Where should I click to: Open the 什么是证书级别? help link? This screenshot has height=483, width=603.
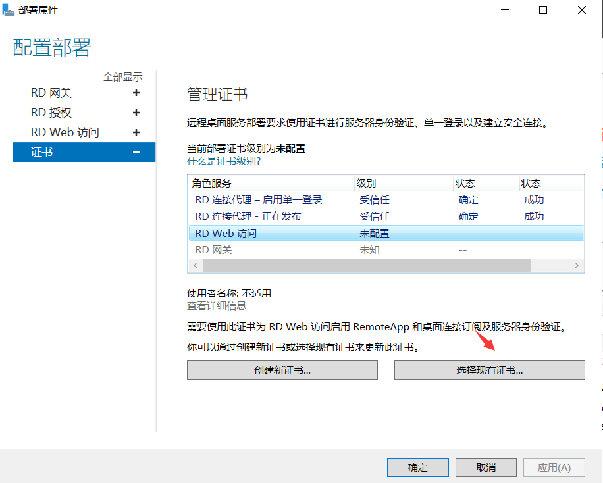(224, 161)
